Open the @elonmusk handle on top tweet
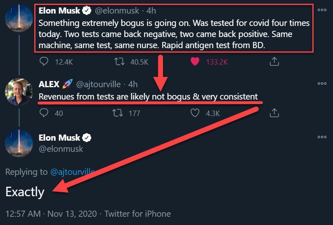 coord(117,11)
